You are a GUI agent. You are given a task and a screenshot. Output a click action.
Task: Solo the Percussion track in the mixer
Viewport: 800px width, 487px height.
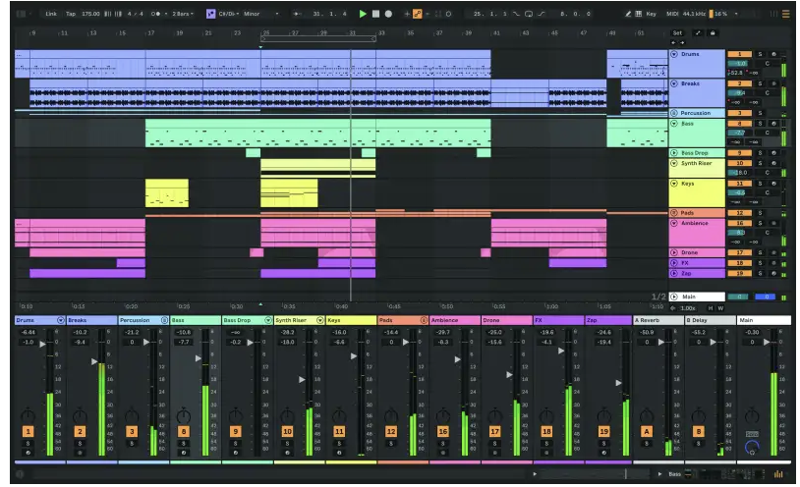132,444
